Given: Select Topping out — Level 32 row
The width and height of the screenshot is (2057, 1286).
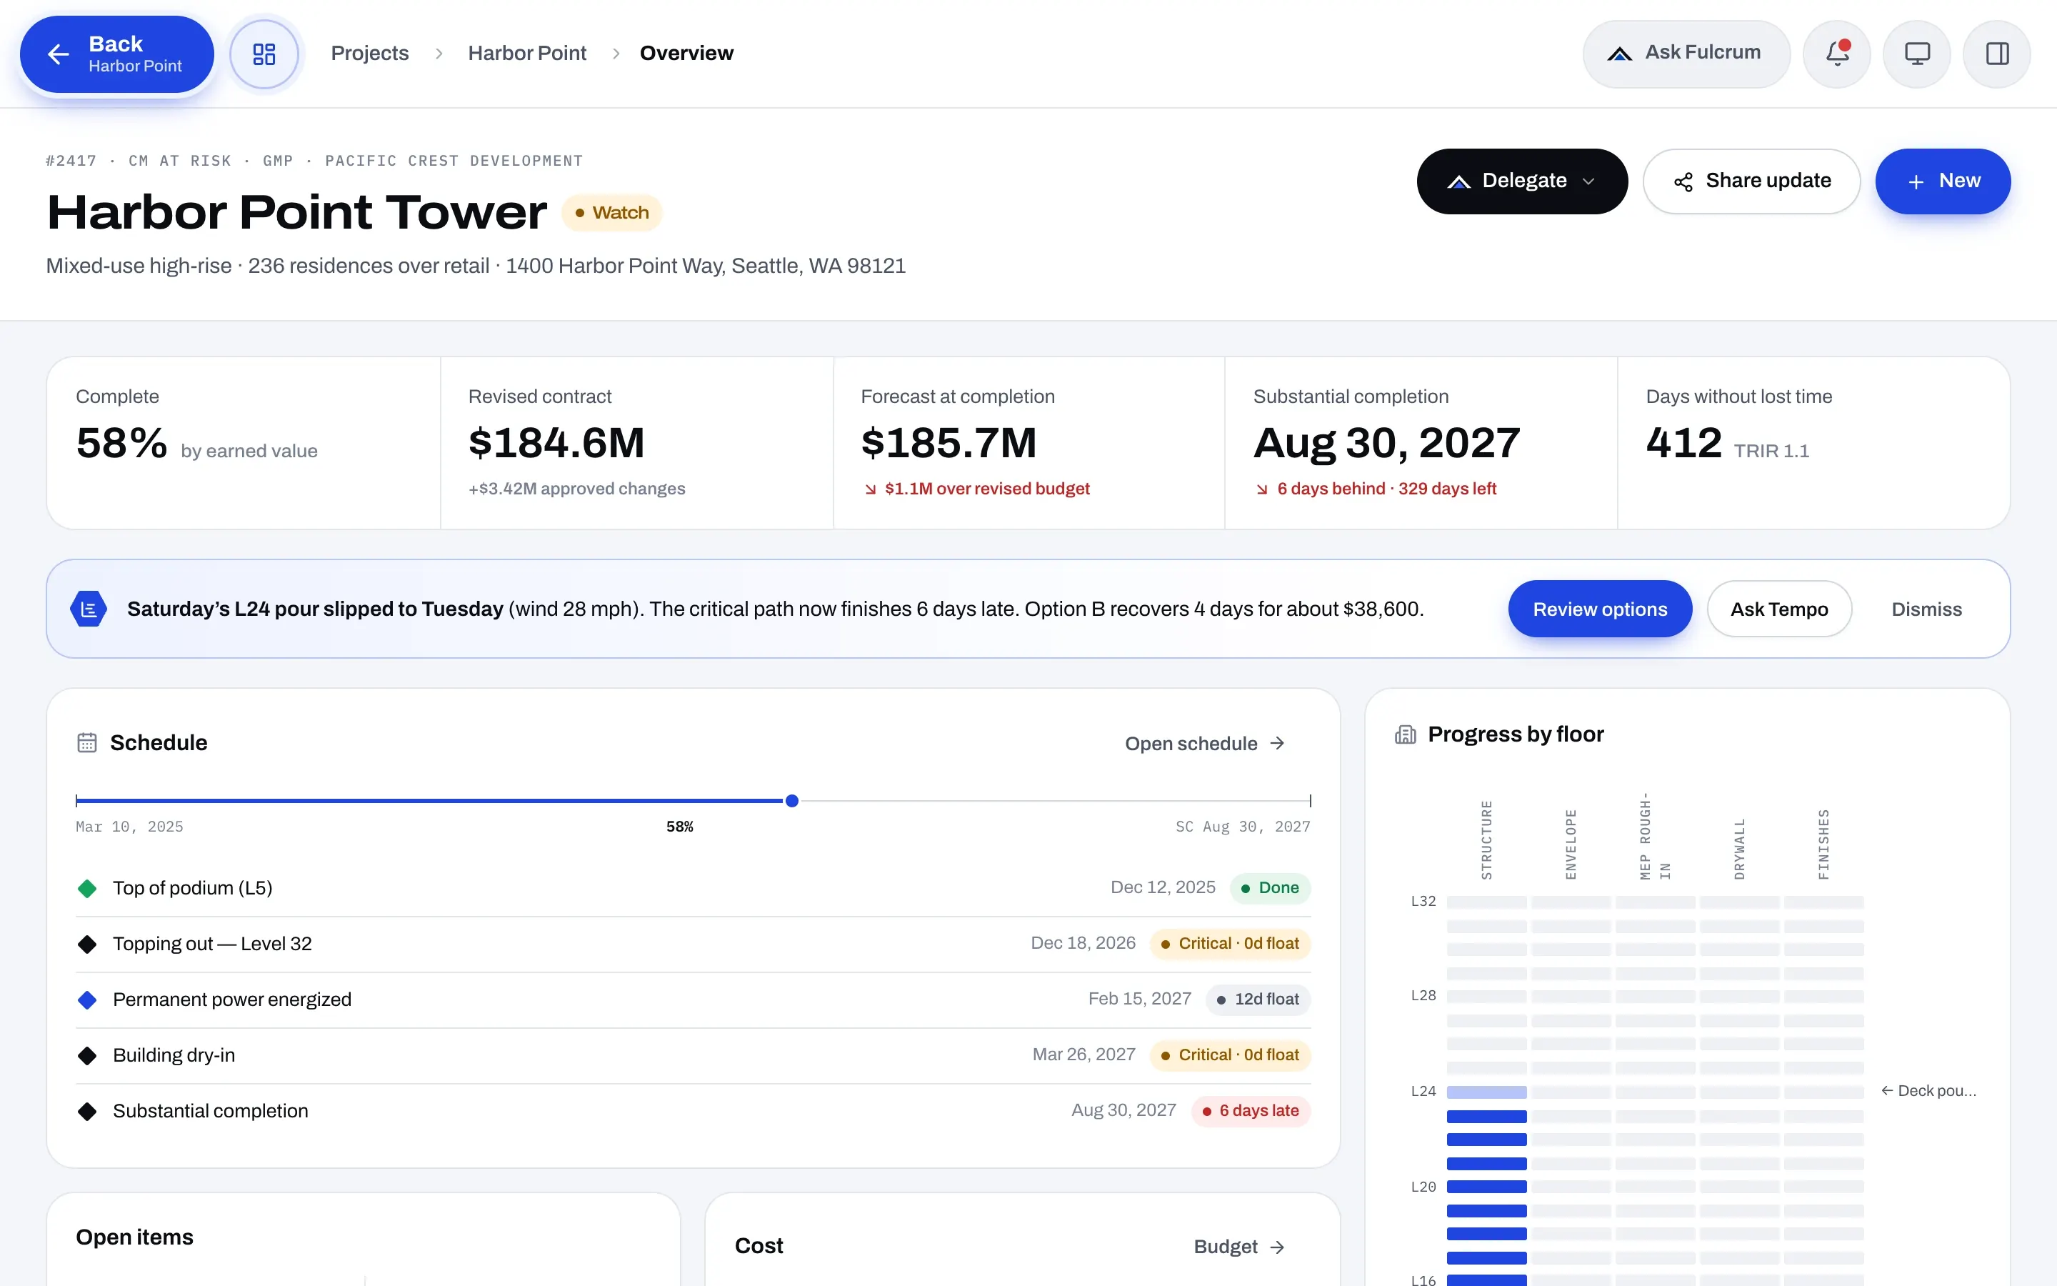Looking at the screenshot, I should [693, 944].
